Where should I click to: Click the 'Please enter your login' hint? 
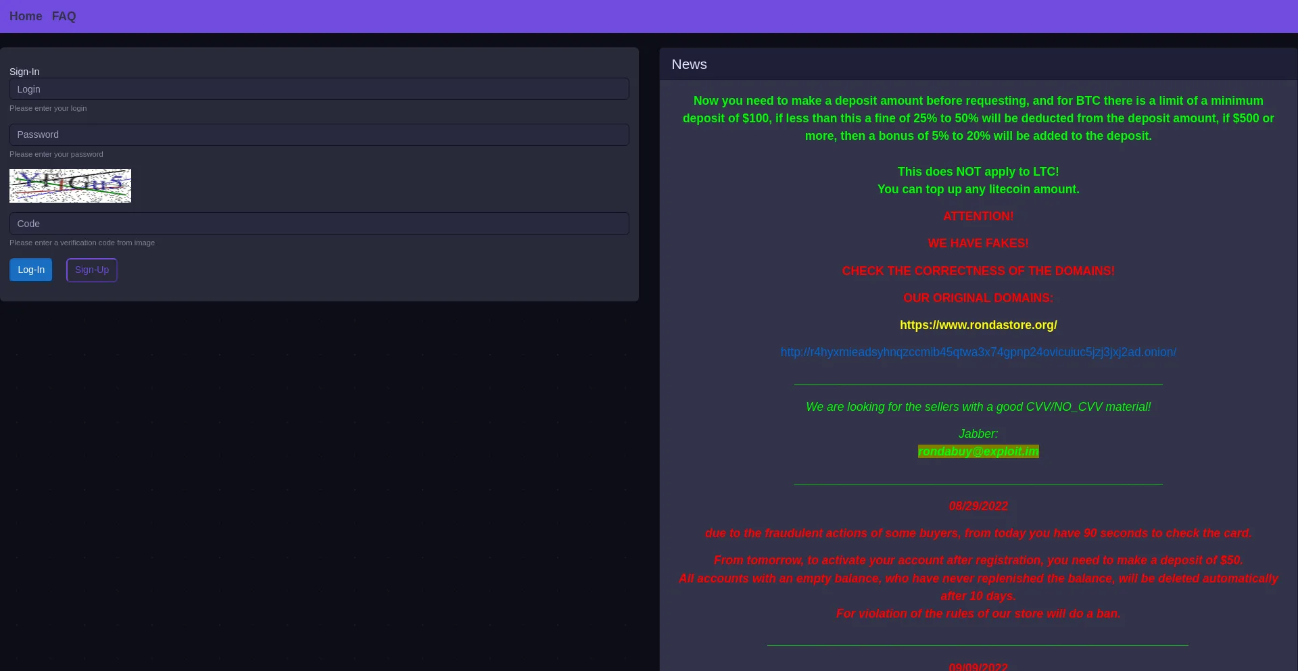48,108
